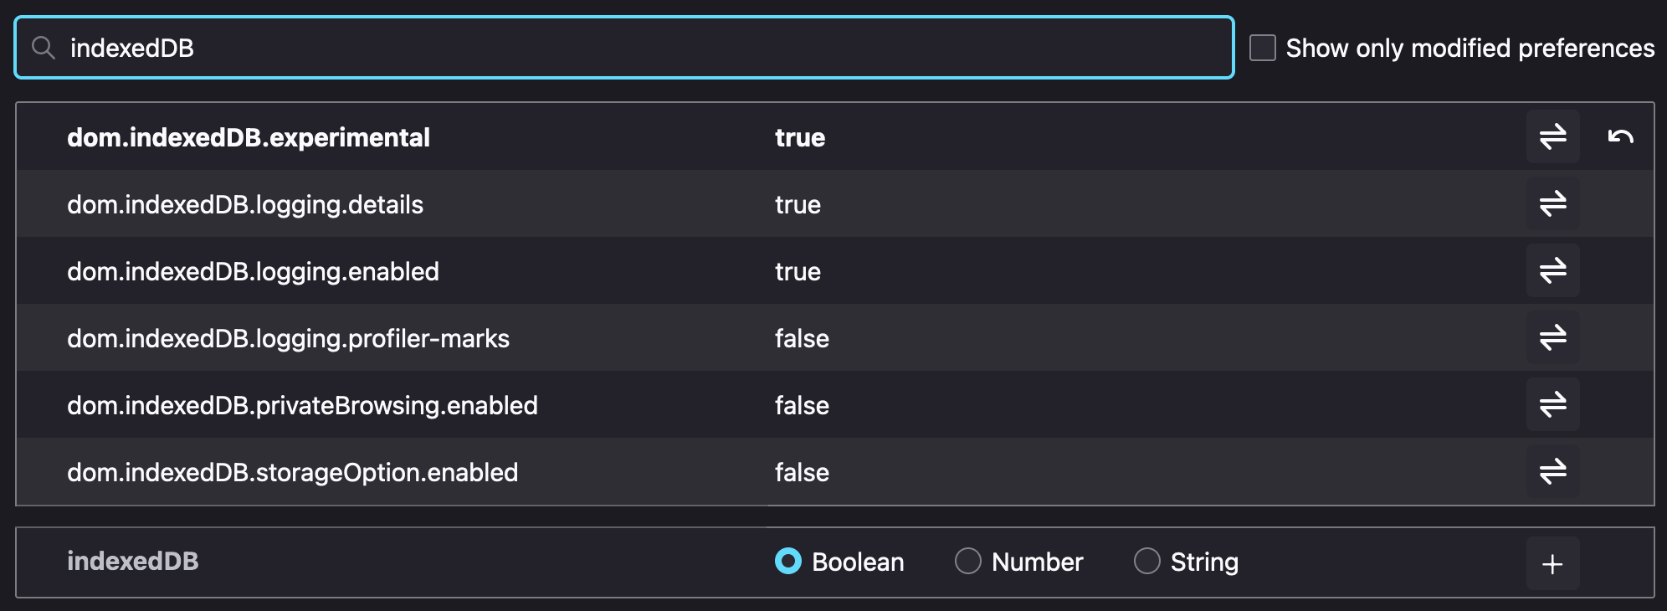Toggle dom.indexedDB.storageOption.enabled value
The height and width of the screenshot is (611, 1667).
click(x=1552, y=471)
